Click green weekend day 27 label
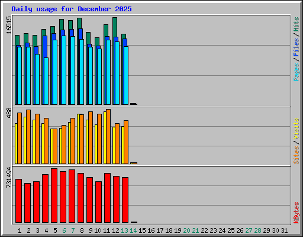Viewport: 303px width, 237px height. click(249, 230)
